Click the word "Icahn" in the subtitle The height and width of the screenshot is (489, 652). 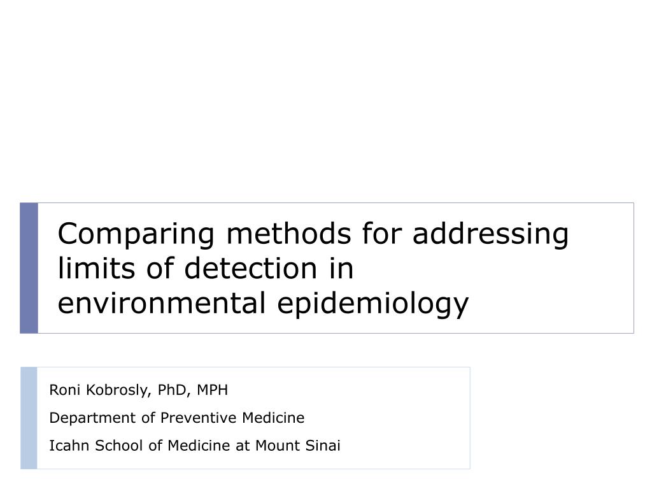click(69, 445)
